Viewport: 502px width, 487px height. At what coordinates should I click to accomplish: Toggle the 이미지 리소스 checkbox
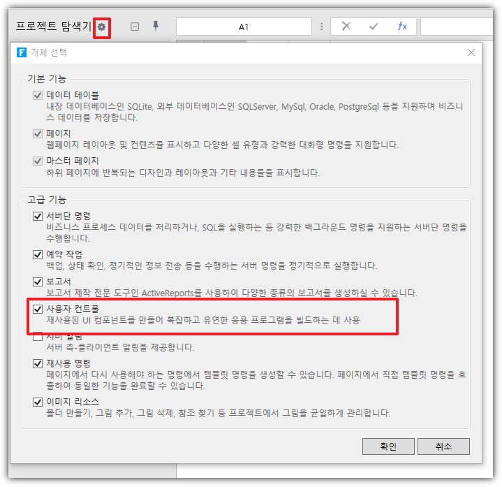[x=38, y=402]
